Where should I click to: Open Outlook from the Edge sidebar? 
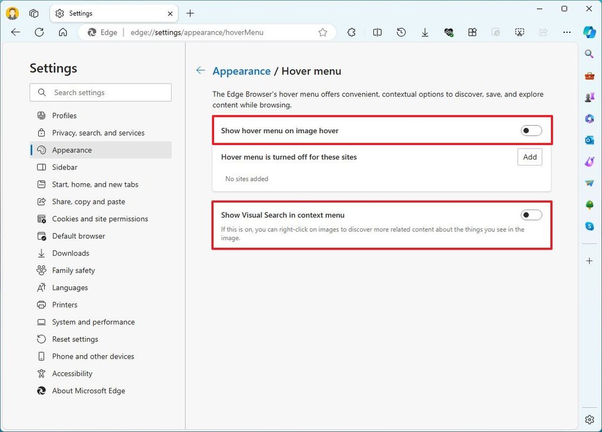pyautogui.click(x=590, y=140)
